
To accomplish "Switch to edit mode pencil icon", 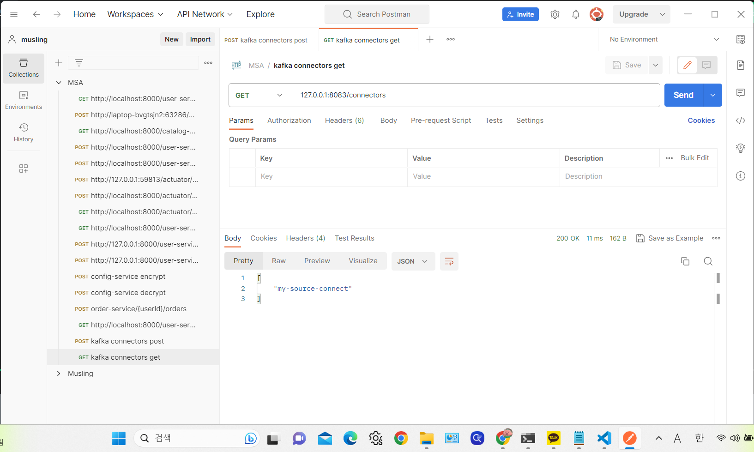I will (688, 65).
